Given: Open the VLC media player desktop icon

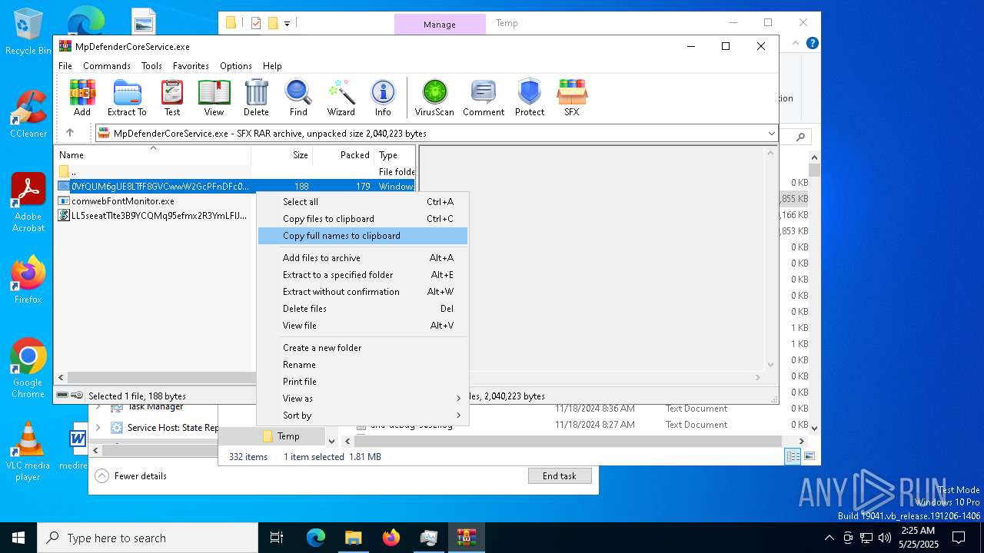Looking at the screenshot, I should pyautogui.click(x=28, y=452).
